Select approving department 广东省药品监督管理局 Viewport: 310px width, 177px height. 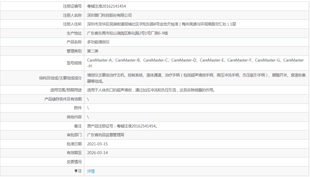point(105,135)
